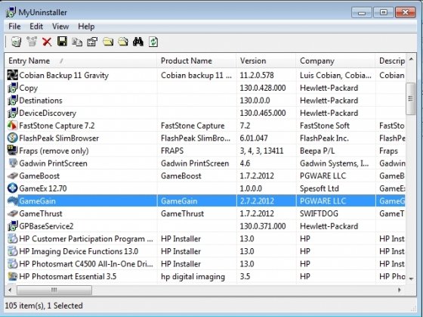Click the Gadwin PrintScreen row icon
This screenshot has width=423, height=317.
tap(12, 163)
